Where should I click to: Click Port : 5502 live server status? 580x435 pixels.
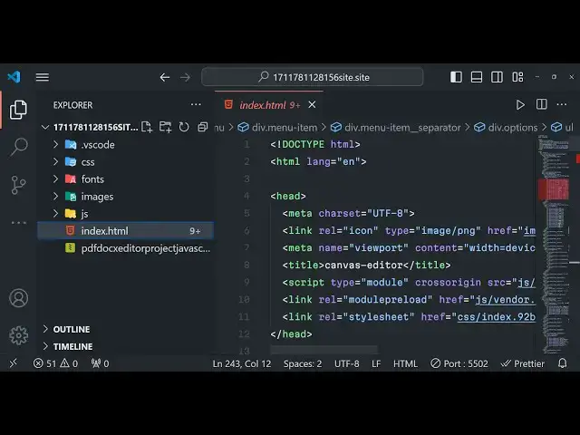(x=459, y=363)
